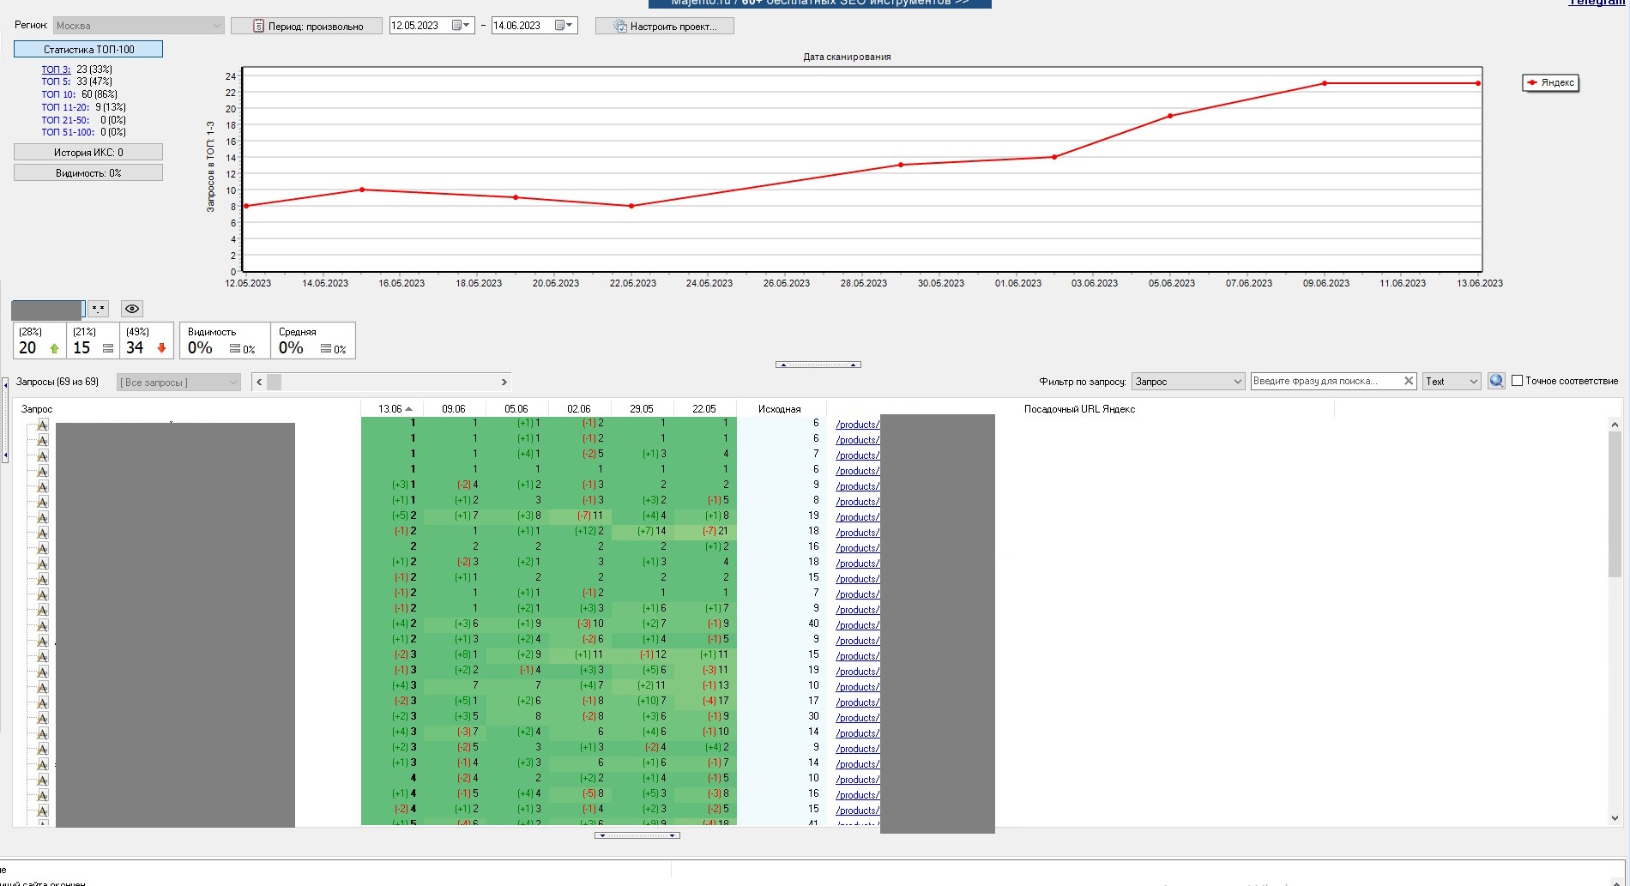Open the 'Text' search mode dropdown

(1452, 382)
